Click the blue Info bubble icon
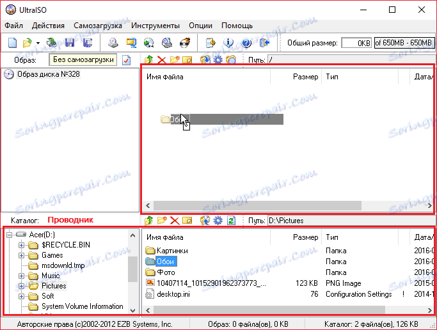Viewport: 437px width, 330px height. [x=228, y=43]
